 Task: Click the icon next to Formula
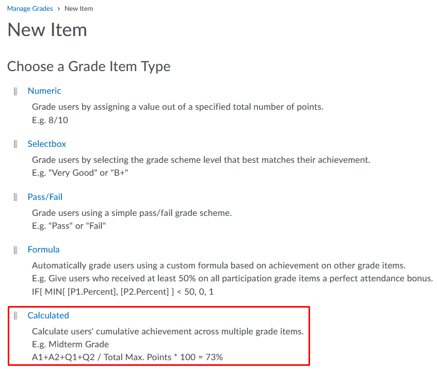point(16,250)
